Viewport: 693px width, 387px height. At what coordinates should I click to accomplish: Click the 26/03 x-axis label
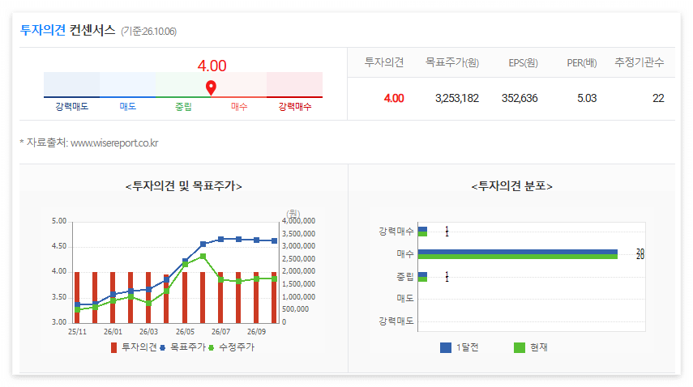pyautogui.click(x=148, y=331)
